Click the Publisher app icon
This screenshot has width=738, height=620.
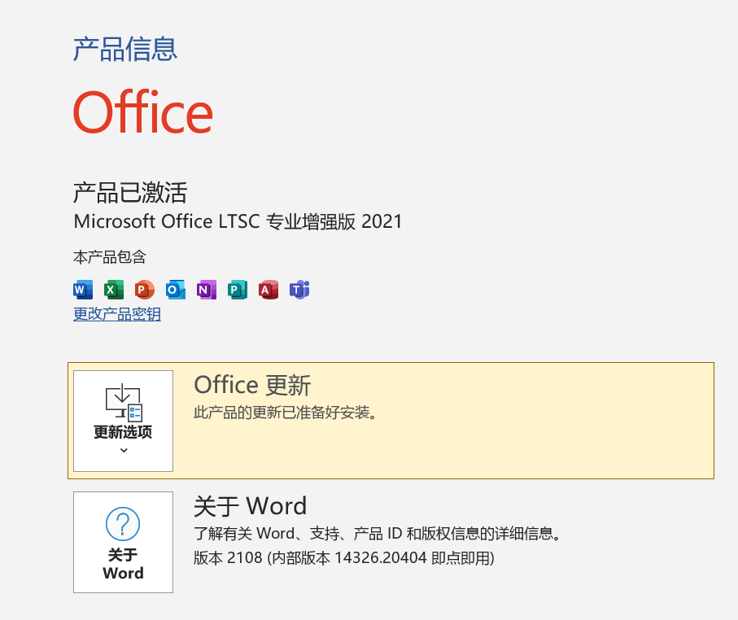tap(238, 290)
